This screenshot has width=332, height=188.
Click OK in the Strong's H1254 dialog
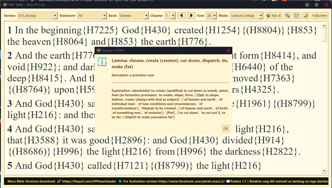(226, 128)
